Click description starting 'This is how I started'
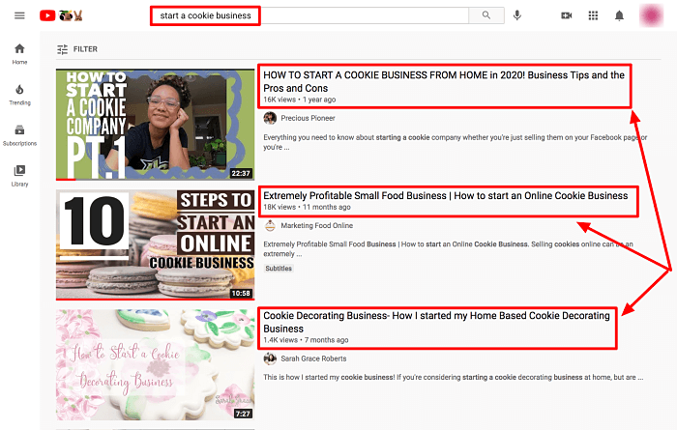This screenshot has height=430, width=677. click(454, 378)
